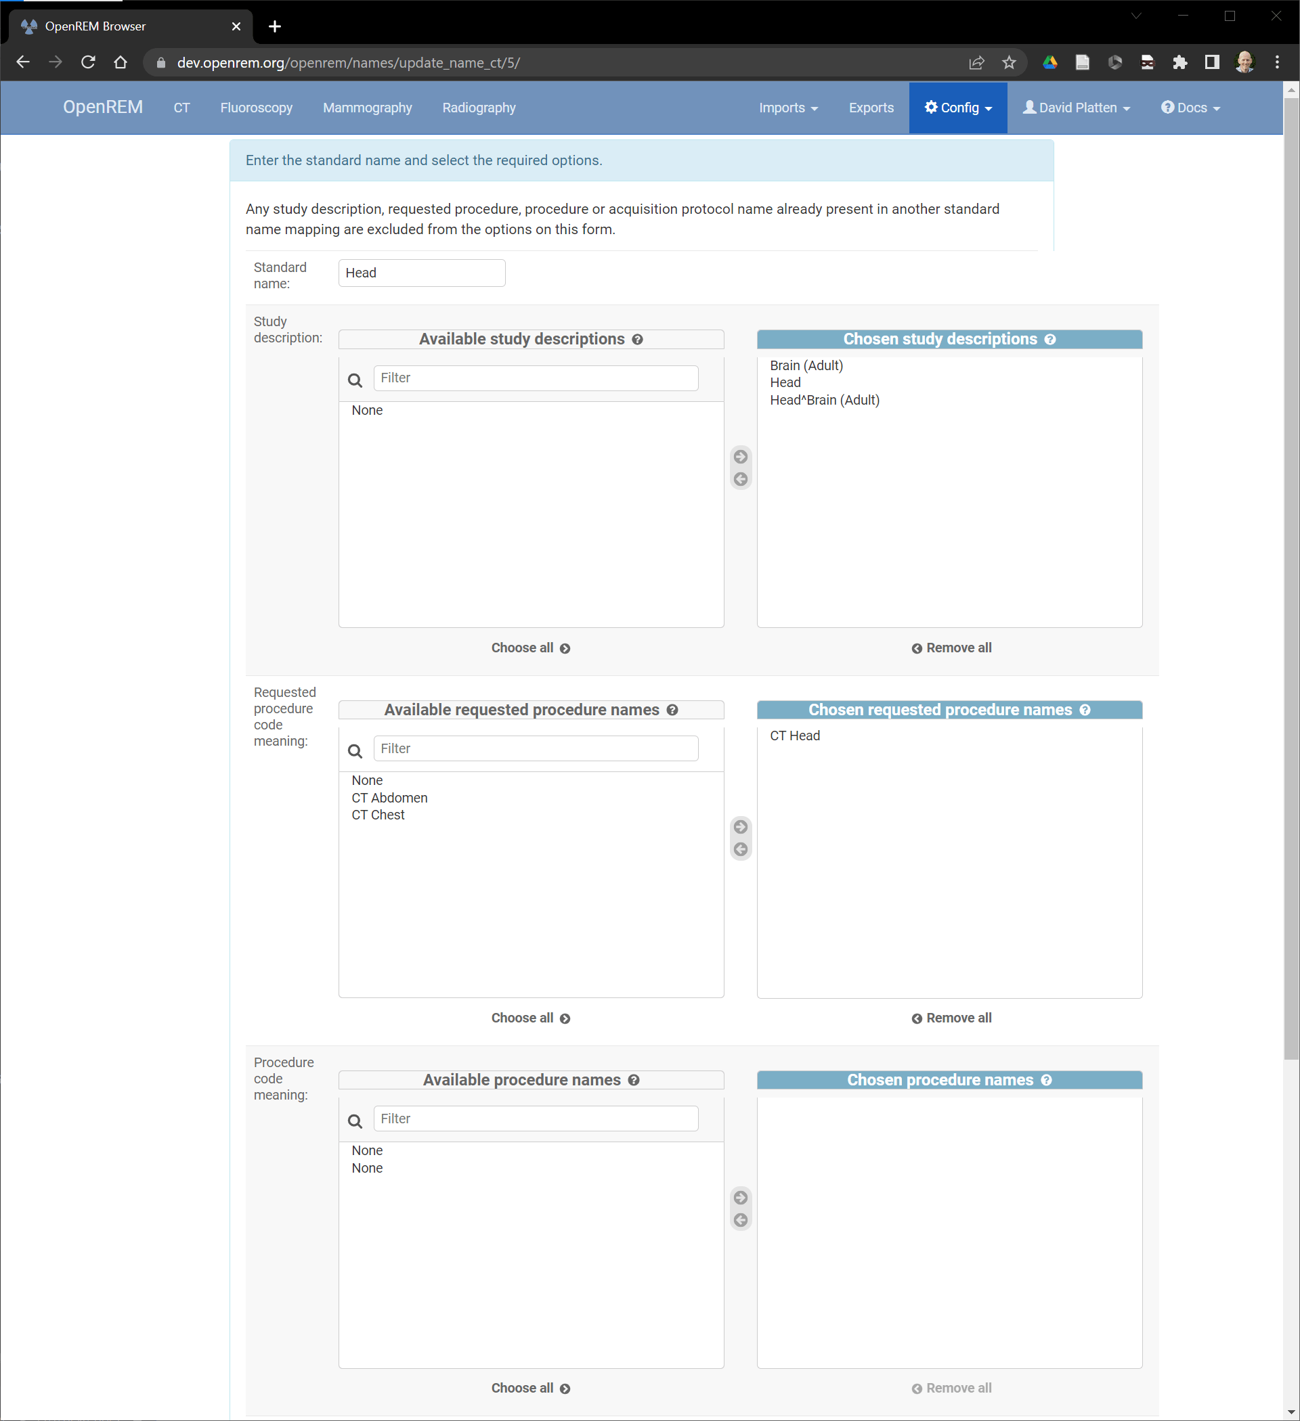Open help for Available study descriptions
The image size is (1300, 1421).
tap(638, 339)
